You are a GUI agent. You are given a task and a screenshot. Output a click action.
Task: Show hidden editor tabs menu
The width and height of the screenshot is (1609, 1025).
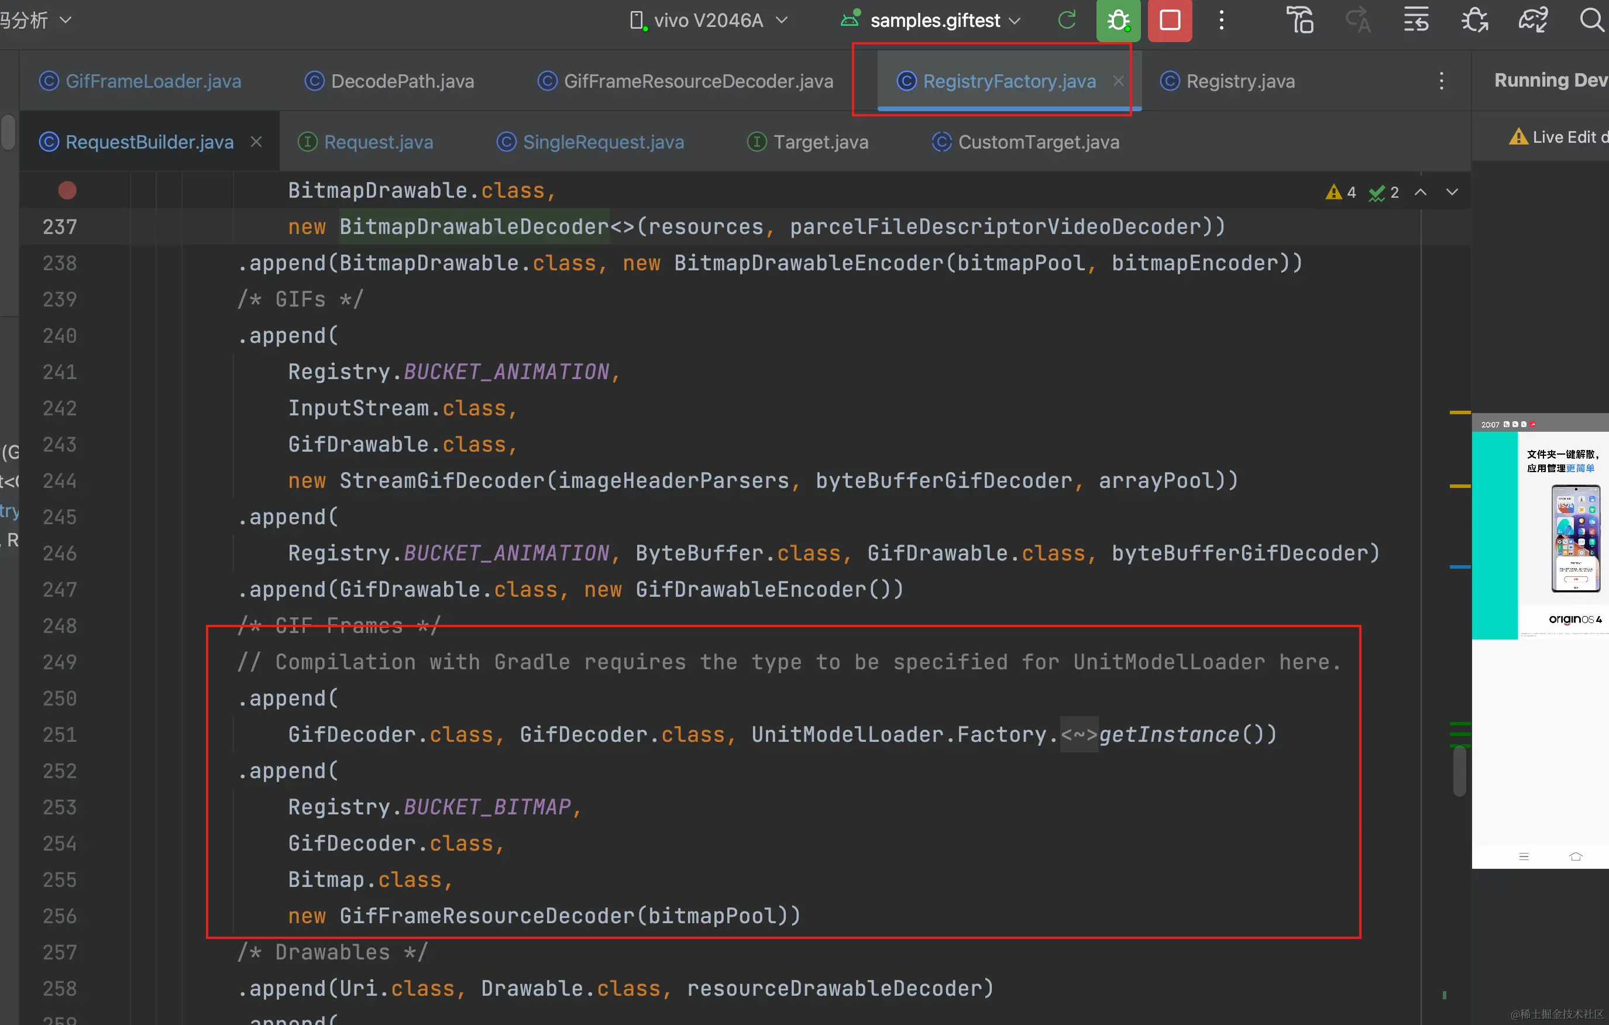pos(1441,81)
